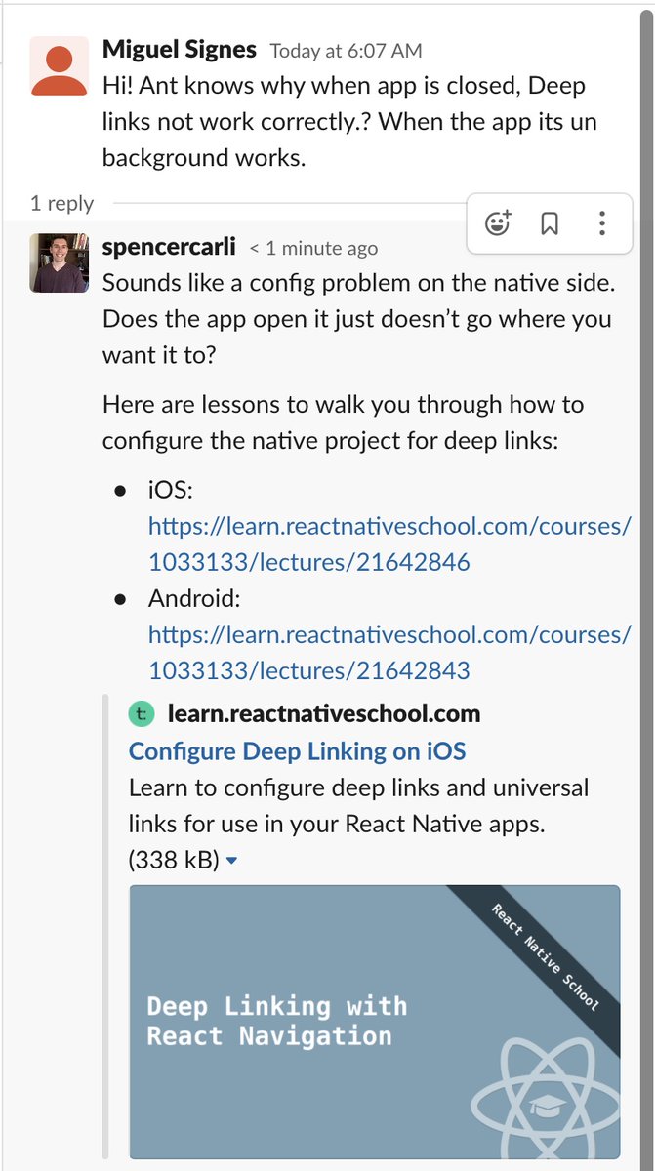Collapse the 338 kB preview with the arrow
Viewport: 655px width, 1171px height.
point(231,862)
